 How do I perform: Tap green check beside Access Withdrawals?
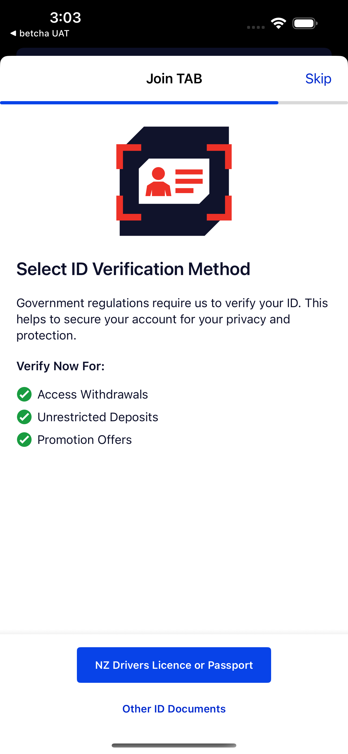[x=24, y=394]
